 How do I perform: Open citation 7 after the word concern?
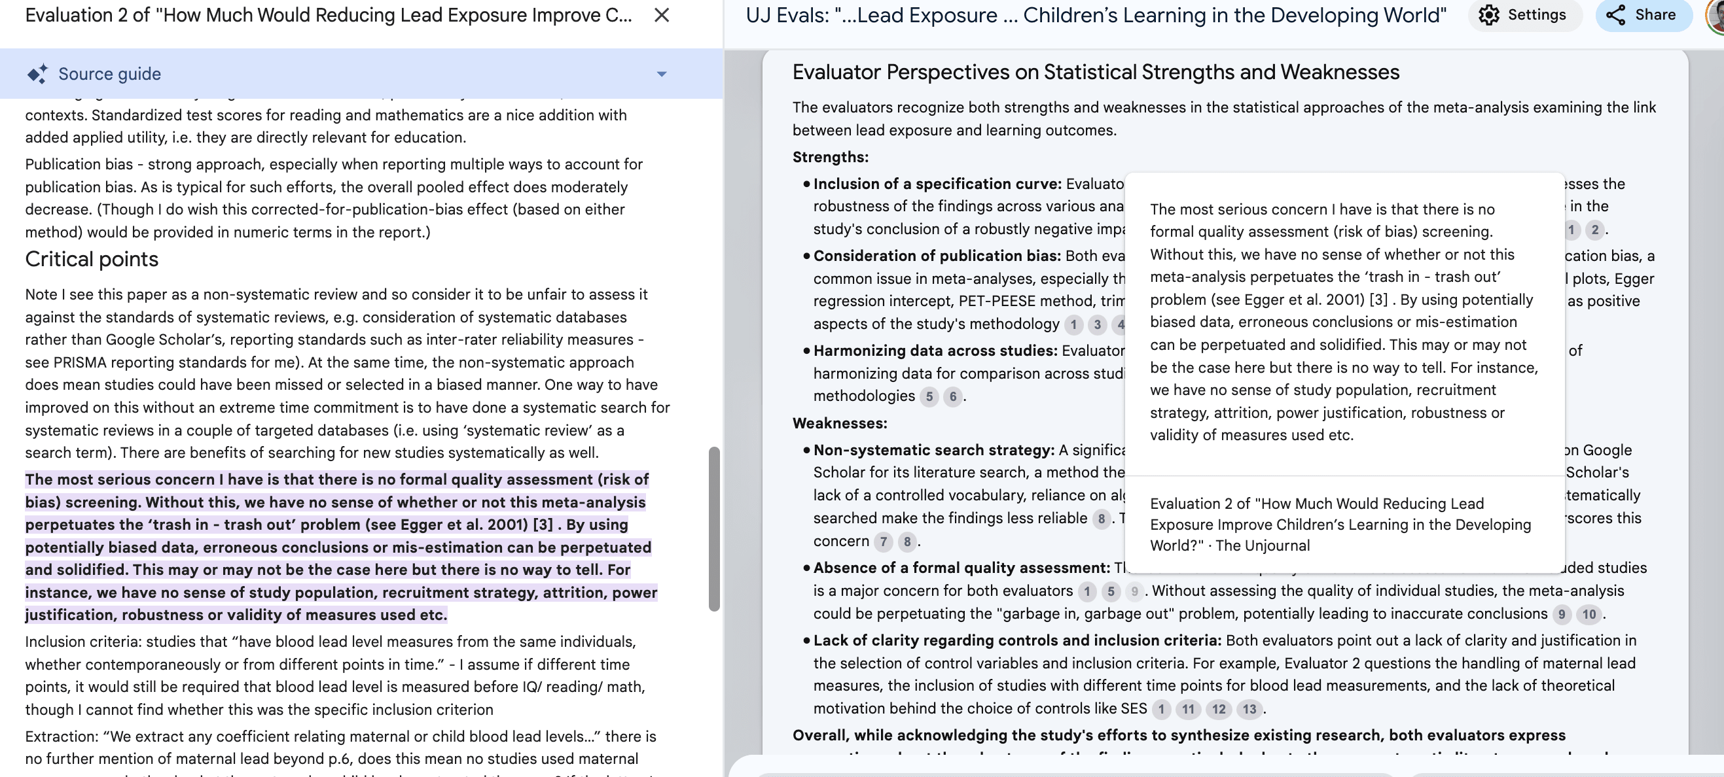[x=884, y=542]
